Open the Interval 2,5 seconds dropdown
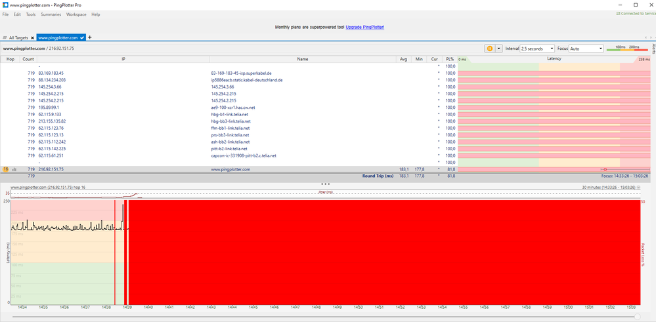The width and height of the screenshot is (656, 322). click(x=537, y=49)
